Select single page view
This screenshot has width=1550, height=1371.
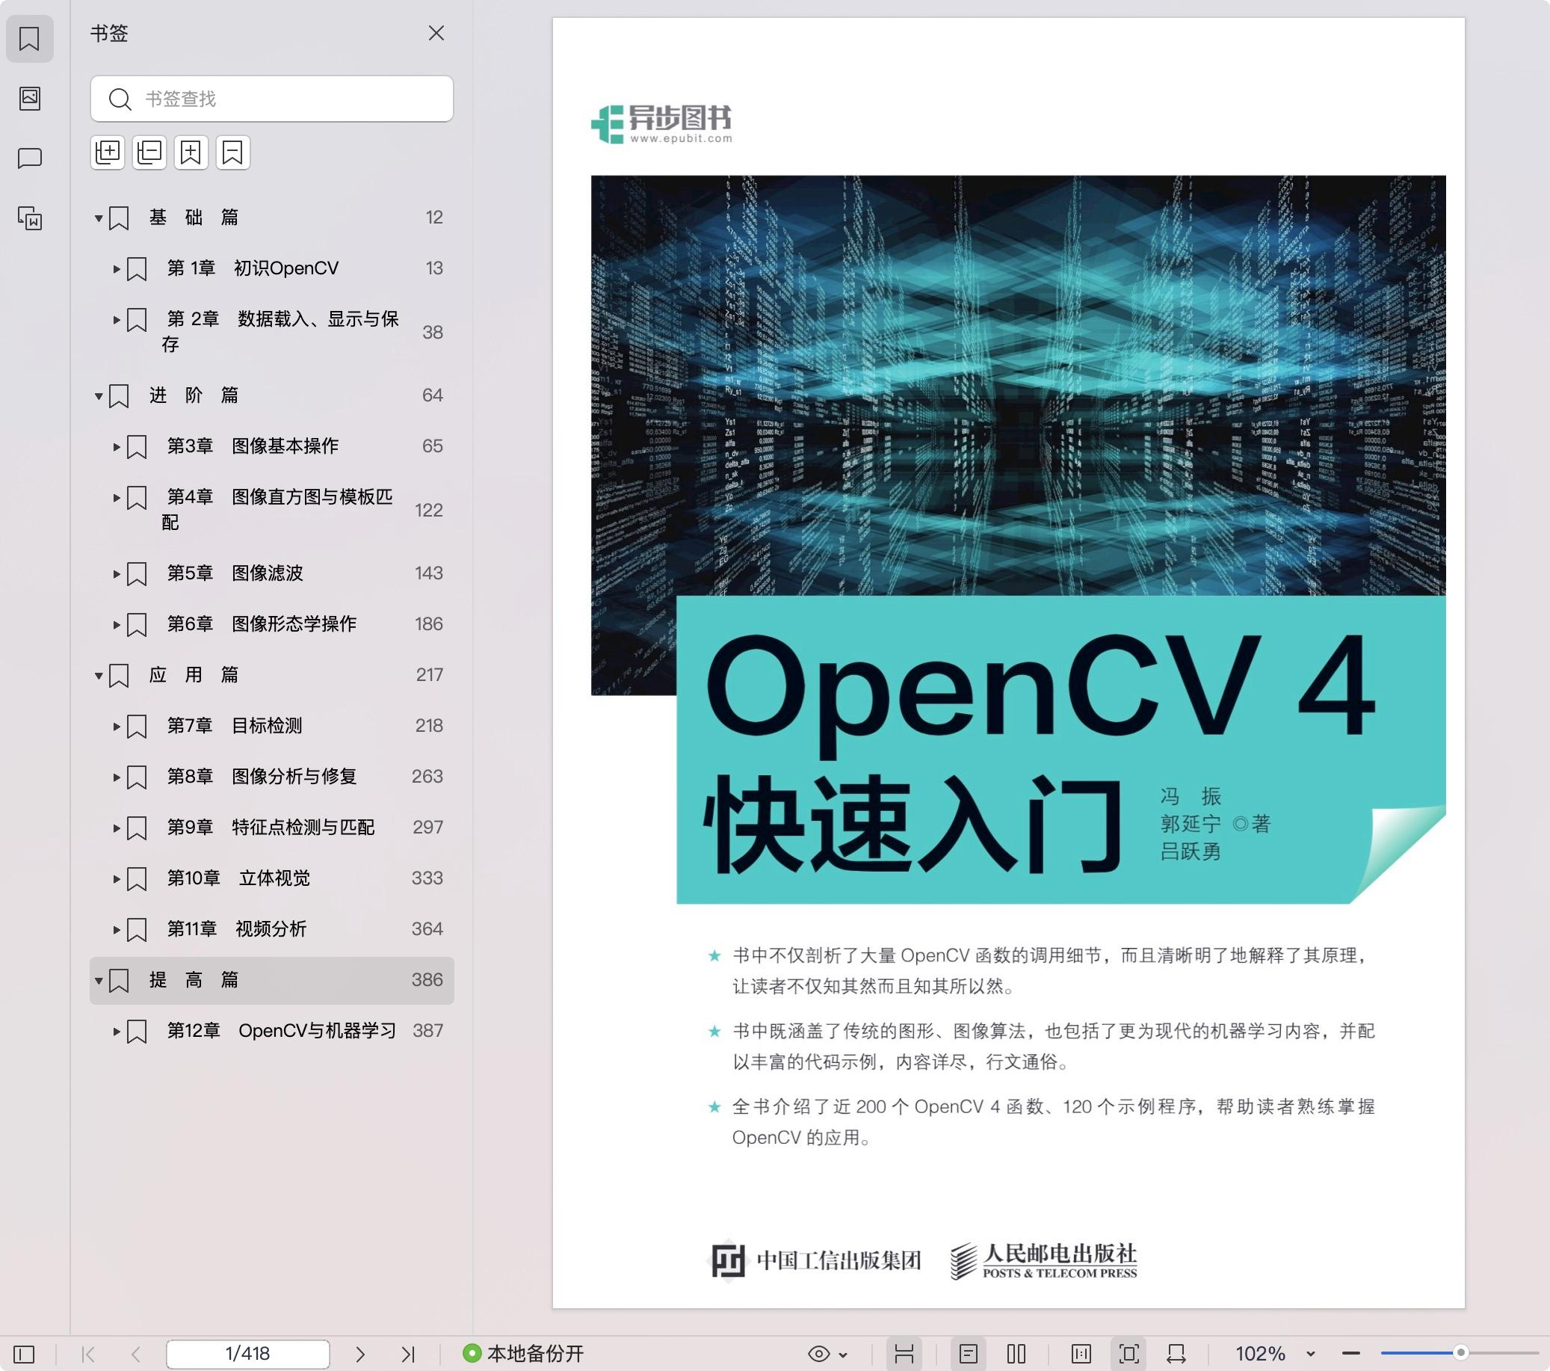(969, 1354)
